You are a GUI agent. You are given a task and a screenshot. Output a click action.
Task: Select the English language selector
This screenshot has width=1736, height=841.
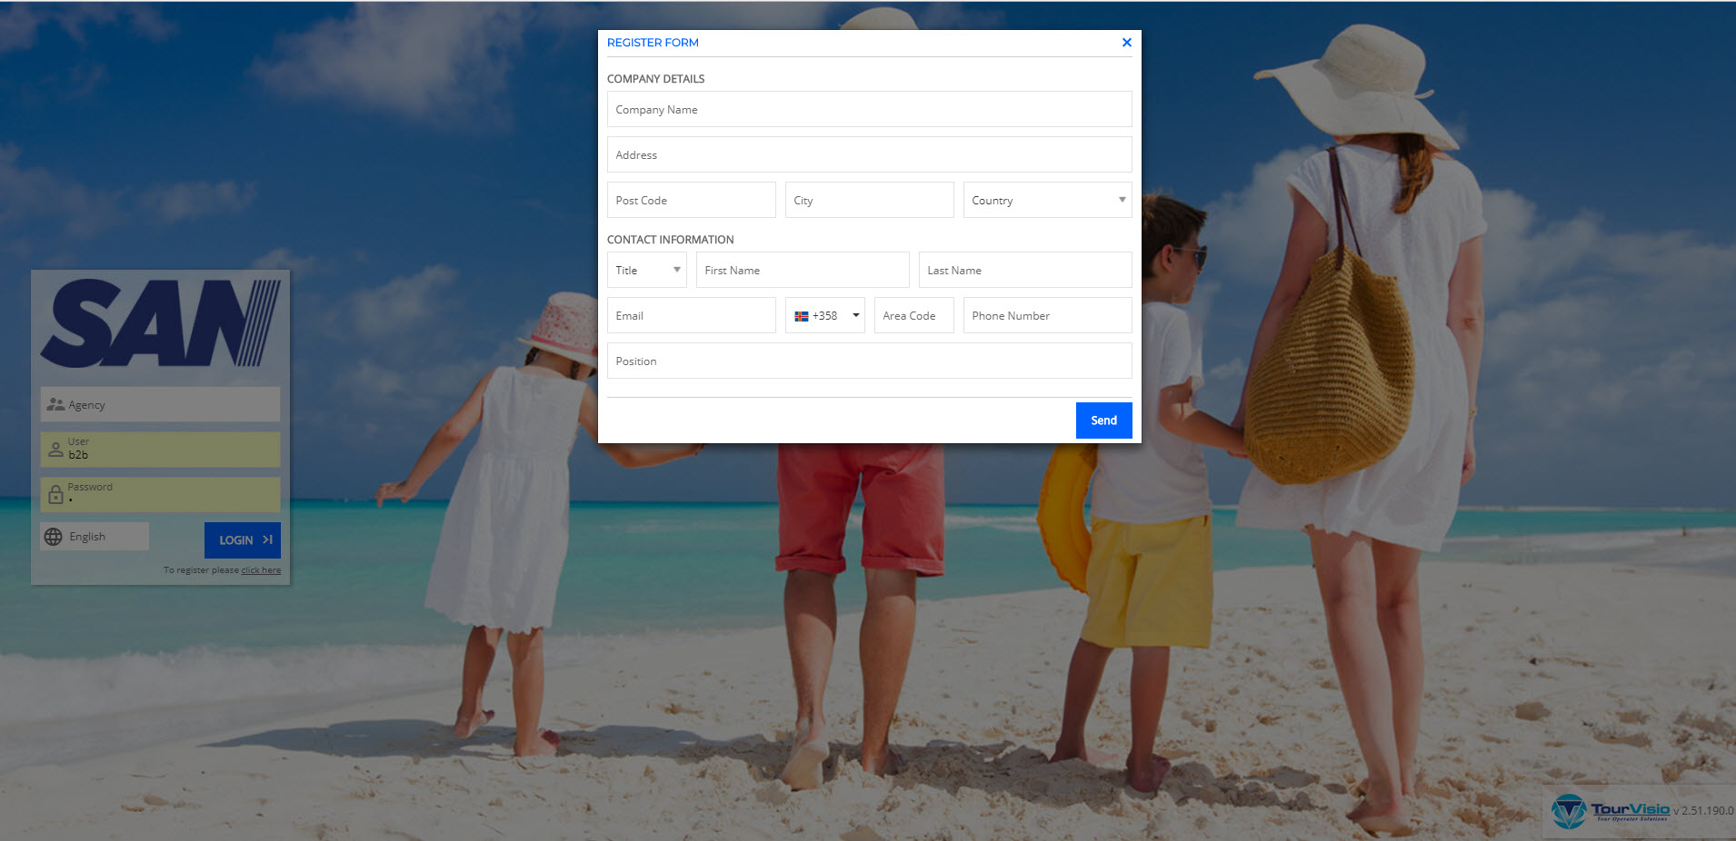[95, 537]
